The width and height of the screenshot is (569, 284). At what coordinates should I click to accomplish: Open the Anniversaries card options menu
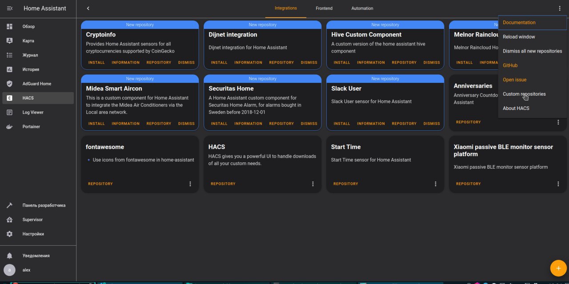(x=558, y=122)
